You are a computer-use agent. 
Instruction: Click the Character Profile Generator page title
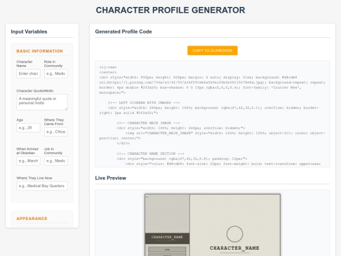click(170, 10)
